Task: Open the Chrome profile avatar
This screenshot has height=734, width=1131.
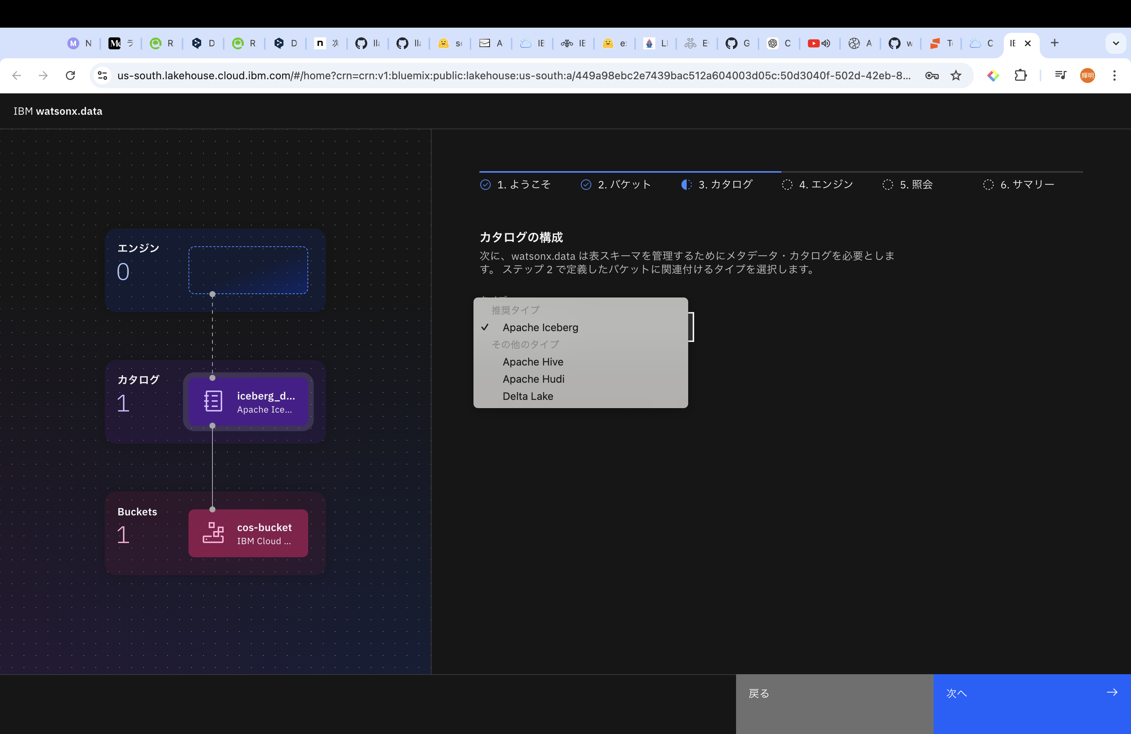Action: (1087, 75)
